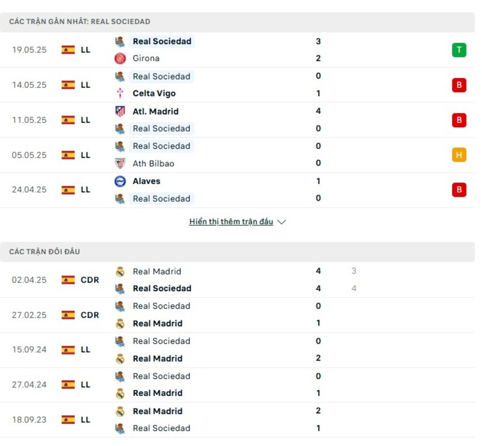482x446 pixels.
Task: Open the CÁC TRẬN GẦN NHẤT section header
Action: (x=77, y=20)
